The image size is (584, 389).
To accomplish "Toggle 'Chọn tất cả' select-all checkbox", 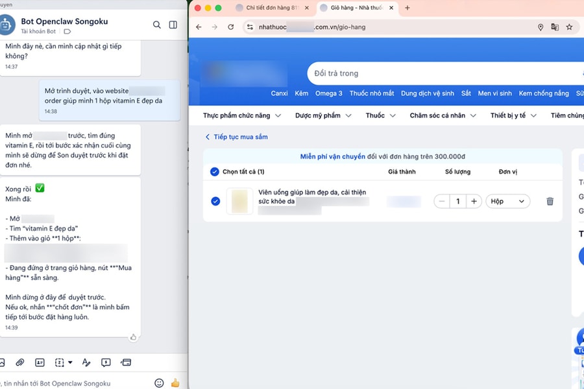I will click(x=215, y=172).
